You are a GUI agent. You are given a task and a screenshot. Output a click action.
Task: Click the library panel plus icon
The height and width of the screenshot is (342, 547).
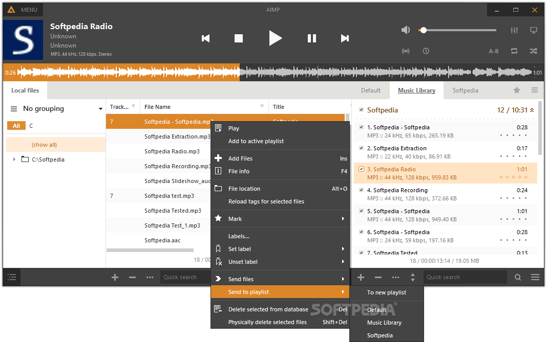point(115,277)
